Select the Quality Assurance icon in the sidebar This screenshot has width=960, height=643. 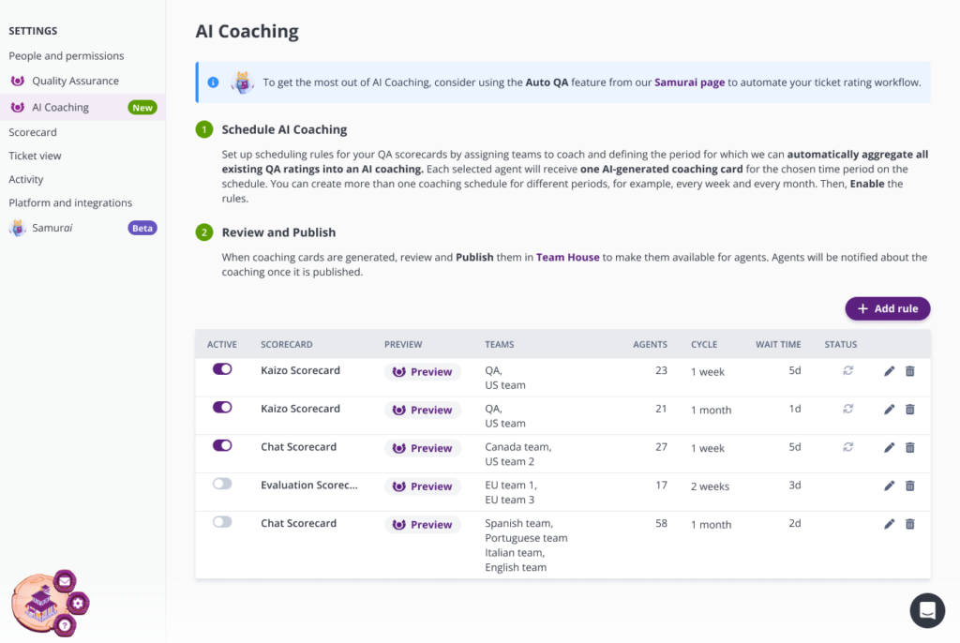pyautogui.click(x=19, y=81)
